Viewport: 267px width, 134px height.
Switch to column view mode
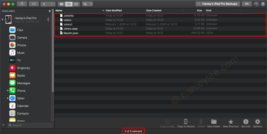click(76, 4)
